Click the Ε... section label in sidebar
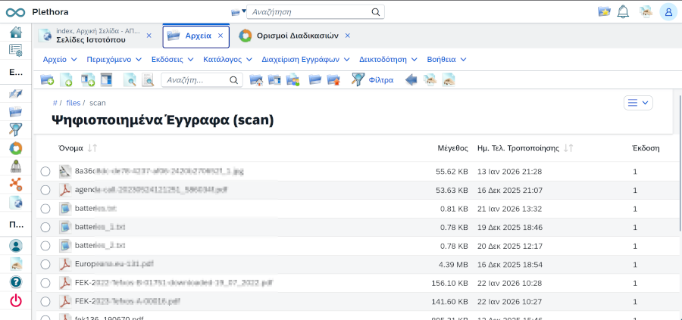 click(x=16, y=72)
